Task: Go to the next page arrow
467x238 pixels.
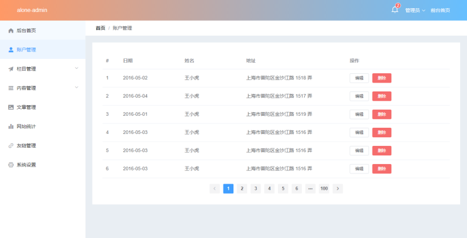Action: (x=338, y=189)
